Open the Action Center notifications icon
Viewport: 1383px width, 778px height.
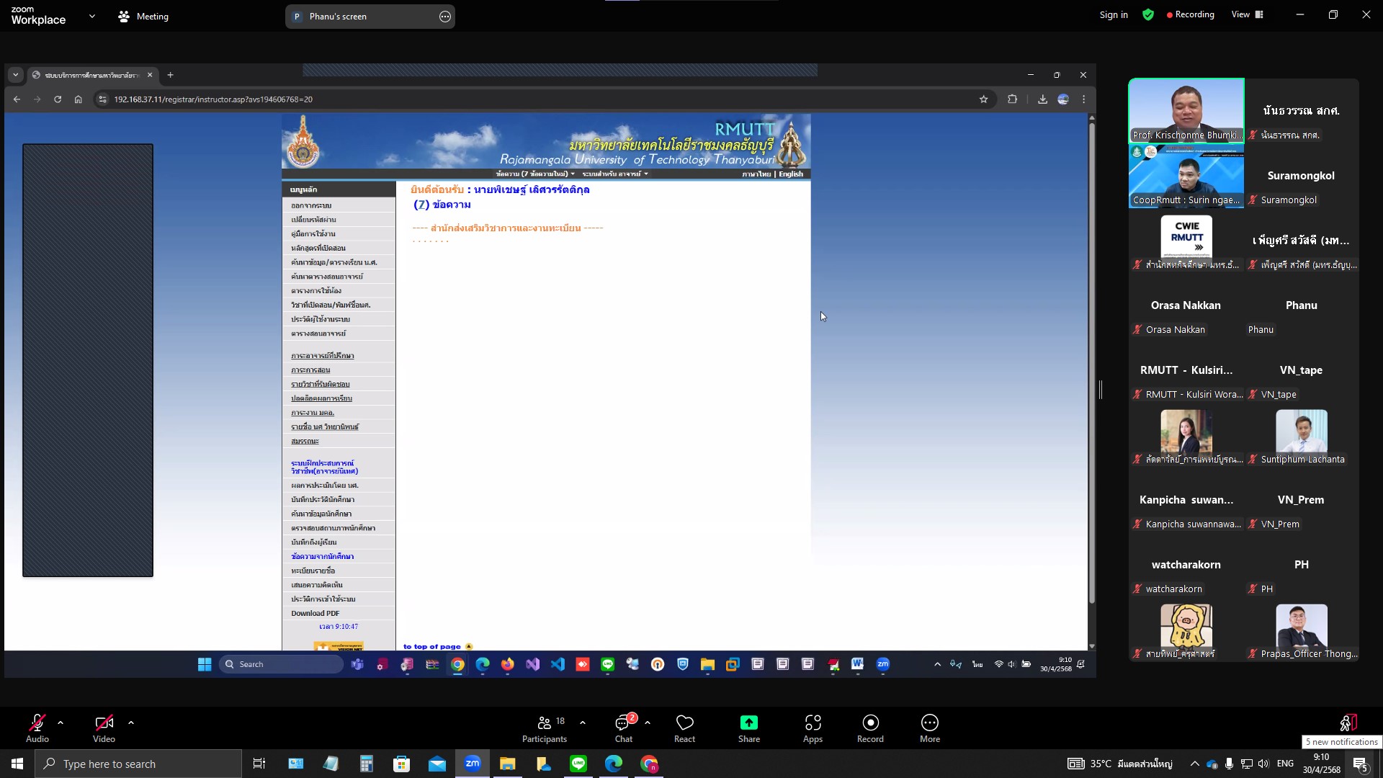click(1361, 764)
